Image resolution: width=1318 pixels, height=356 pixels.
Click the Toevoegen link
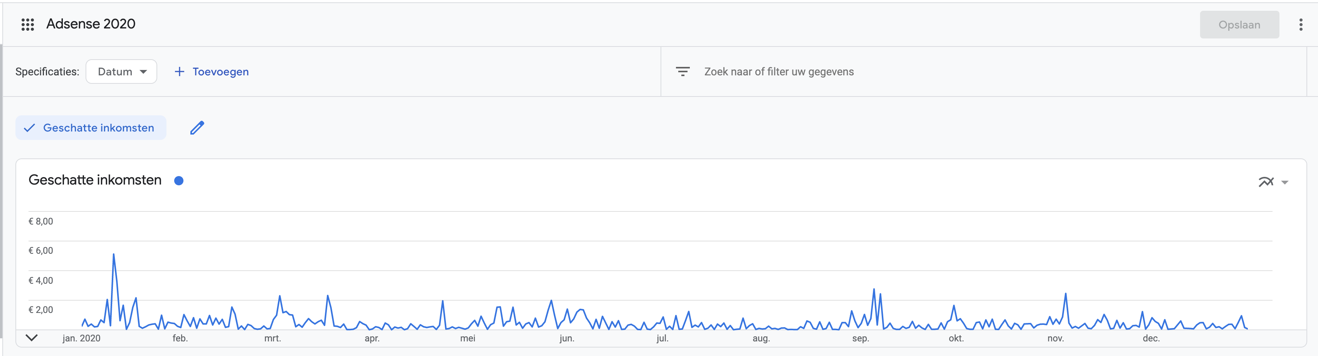[x=220, y=72]
